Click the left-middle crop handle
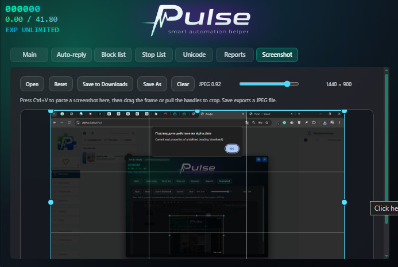The width and height of the screenshot is (398, 267). pos(51,202)
